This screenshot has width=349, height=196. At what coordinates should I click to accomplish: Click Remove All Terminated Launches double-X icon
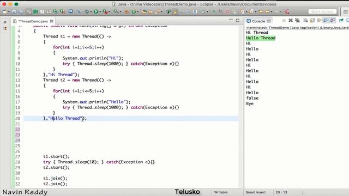(297, 21)
